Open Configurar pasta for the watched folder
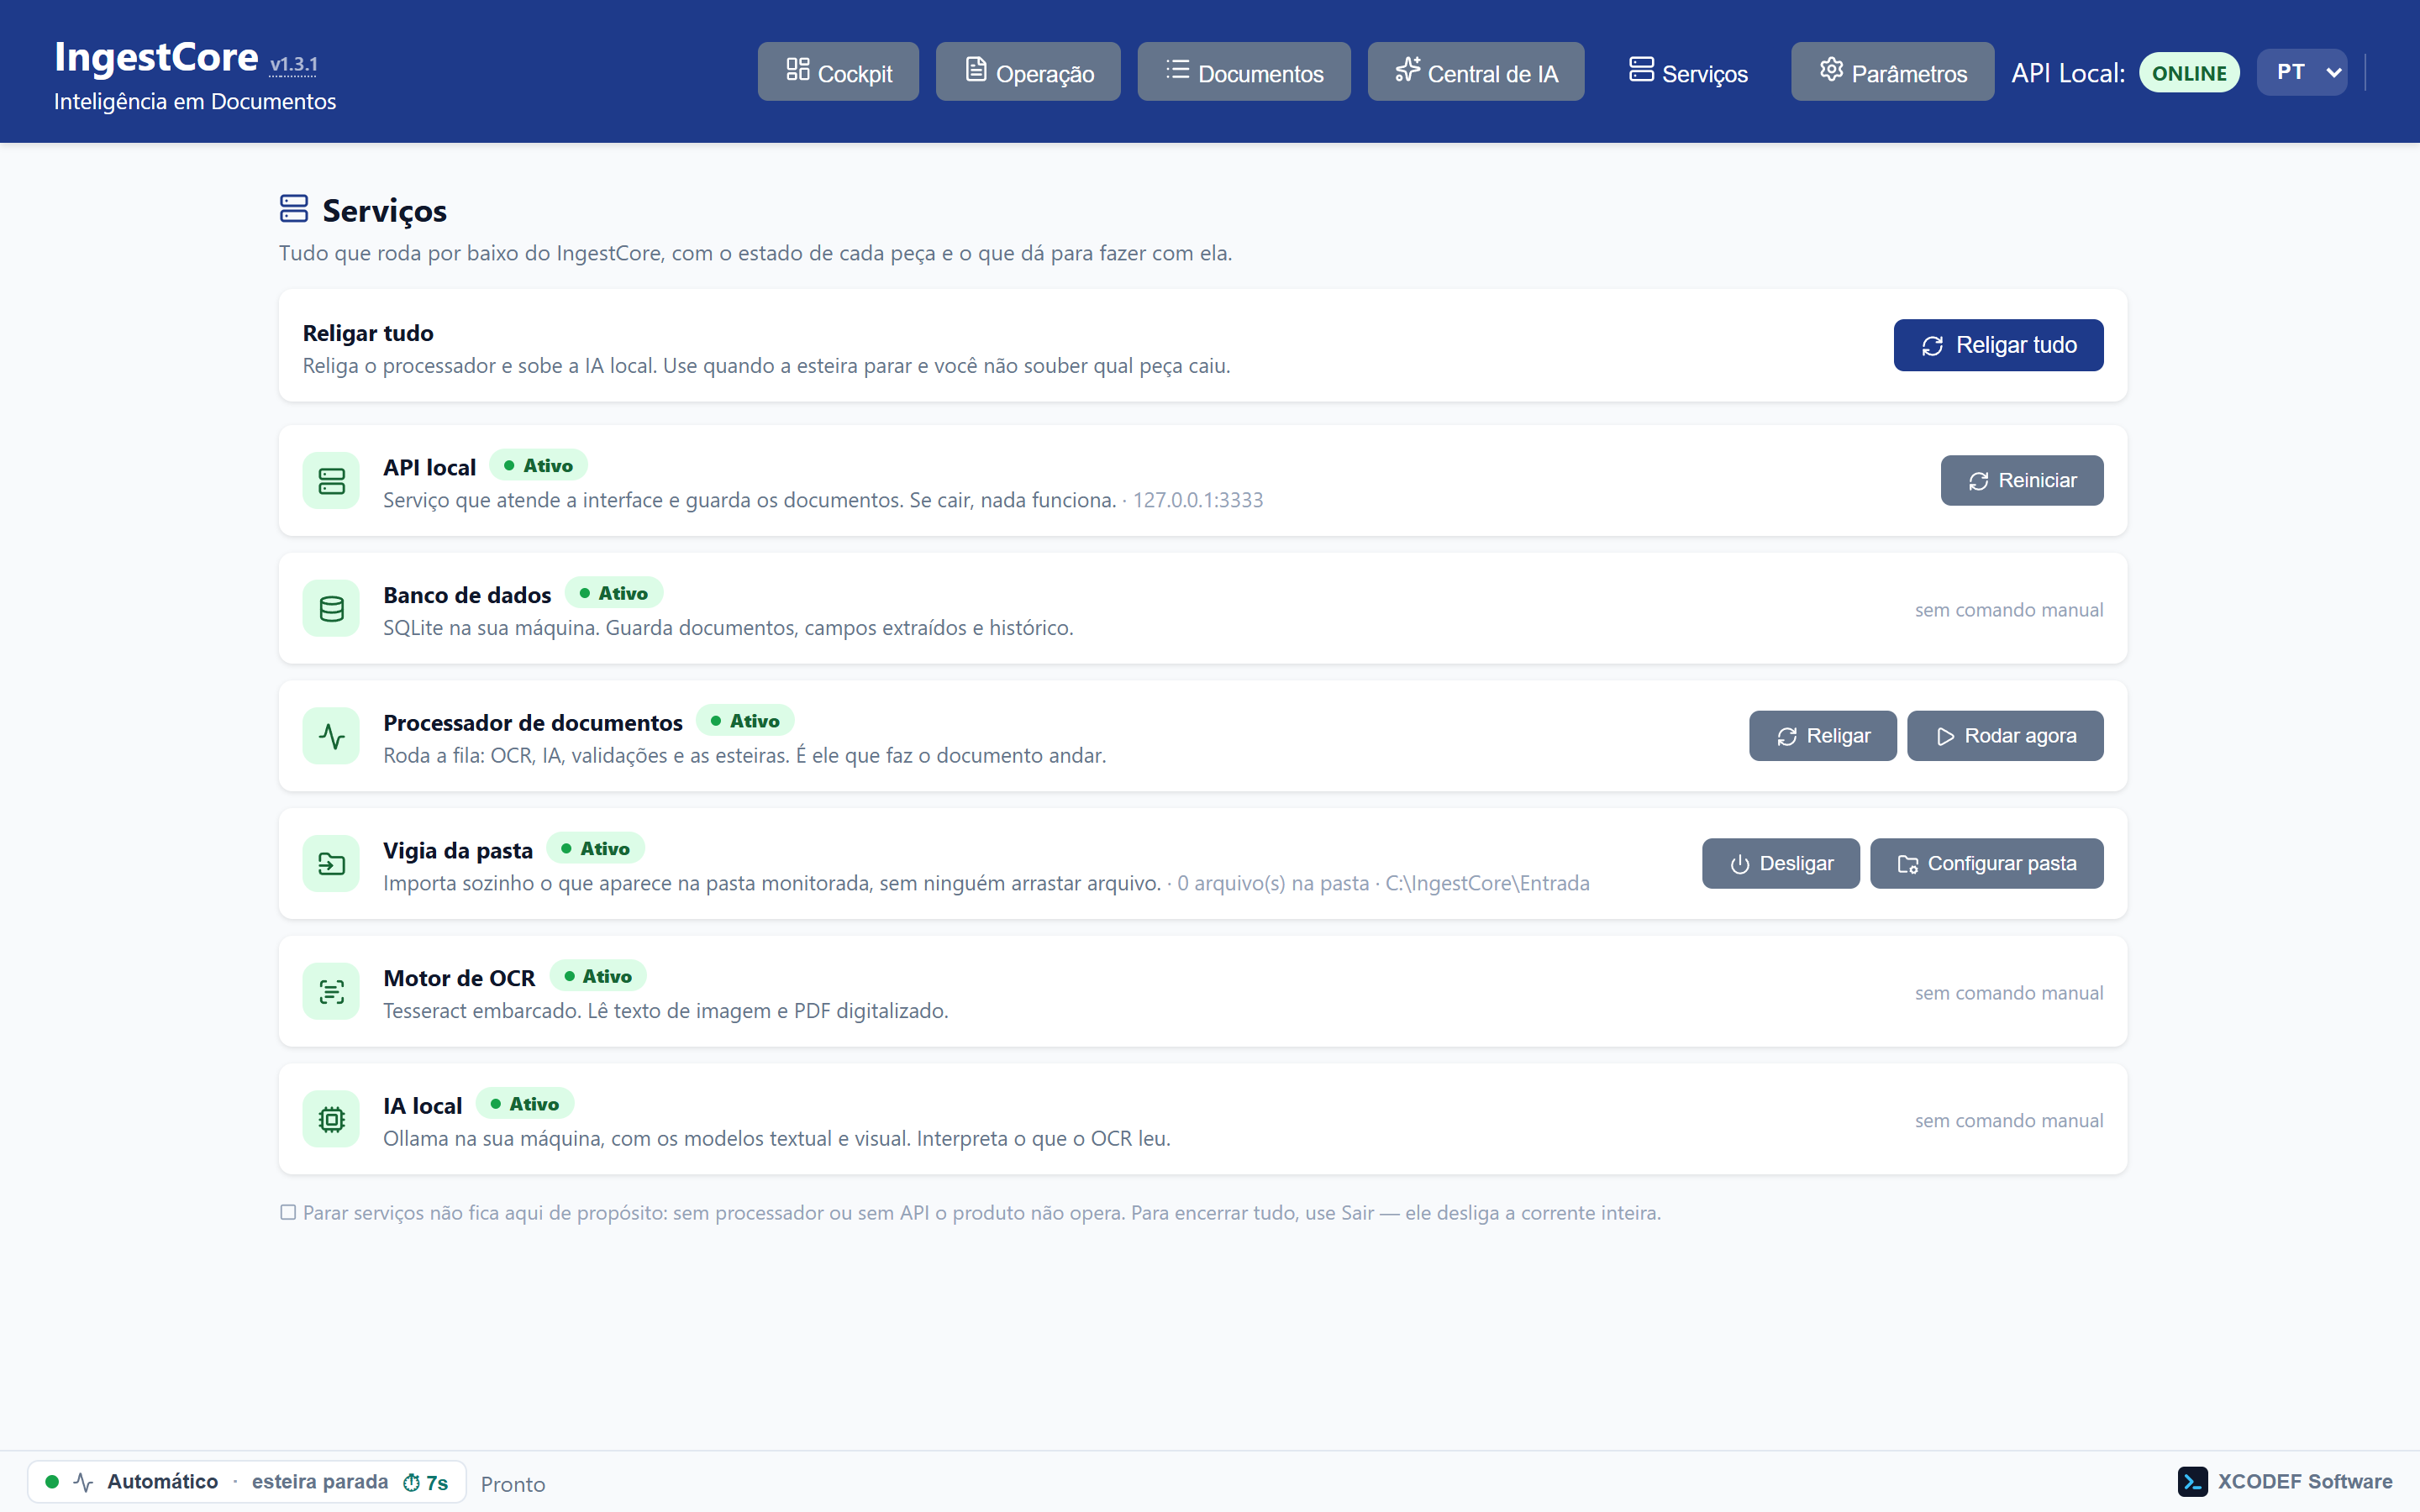This screenshot has width=2420, height=1512. tap(1987, 864)
